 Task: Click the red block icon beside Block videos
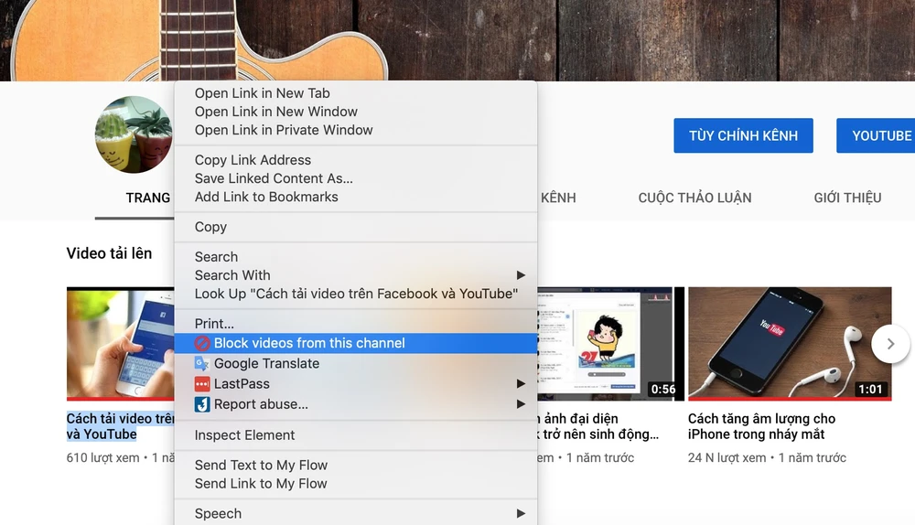coord(202,343)
